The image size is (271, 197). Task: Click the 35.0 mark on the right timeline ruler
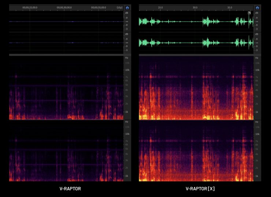click(x=230, y=7)
